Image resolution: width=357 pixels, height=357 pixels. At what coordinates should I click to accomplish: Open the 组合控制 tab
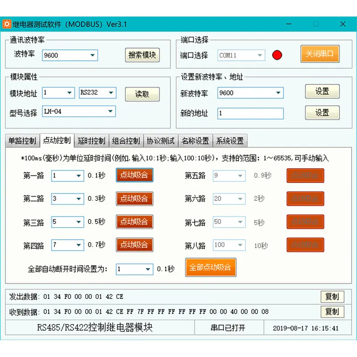(126, 141)
